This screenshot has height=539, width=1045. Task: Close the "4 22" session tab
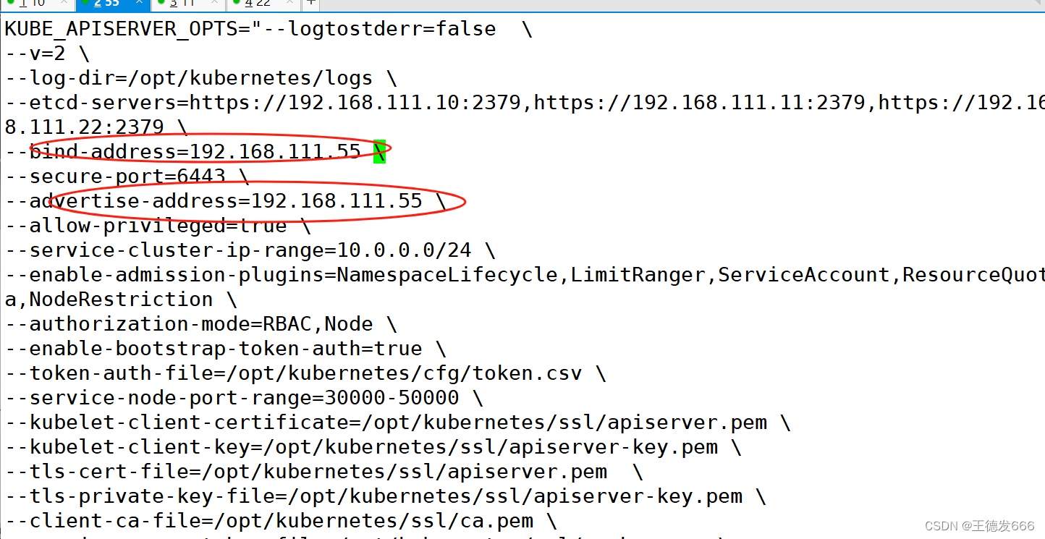coord(289,3)
